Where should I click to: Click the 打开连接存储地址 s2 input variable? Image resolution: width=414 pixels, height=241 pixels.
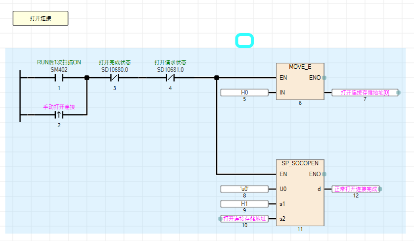[x=244, y=219]
